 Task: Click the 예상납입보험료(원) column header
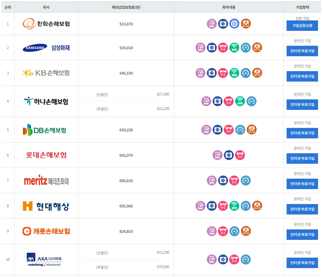tap(126, 7)
